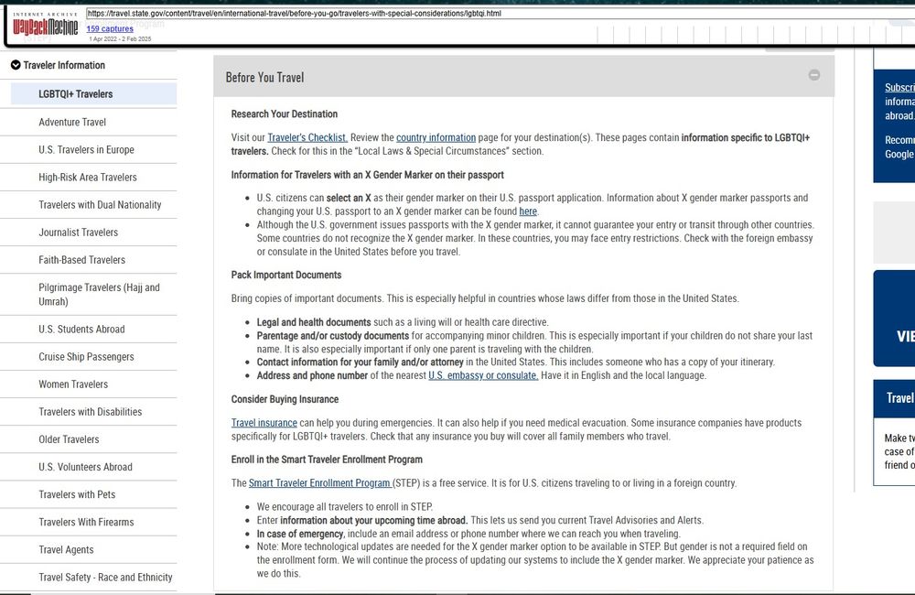Click the '1 Apr 2022 - 2 Feb 2025' text

point(120,39)
